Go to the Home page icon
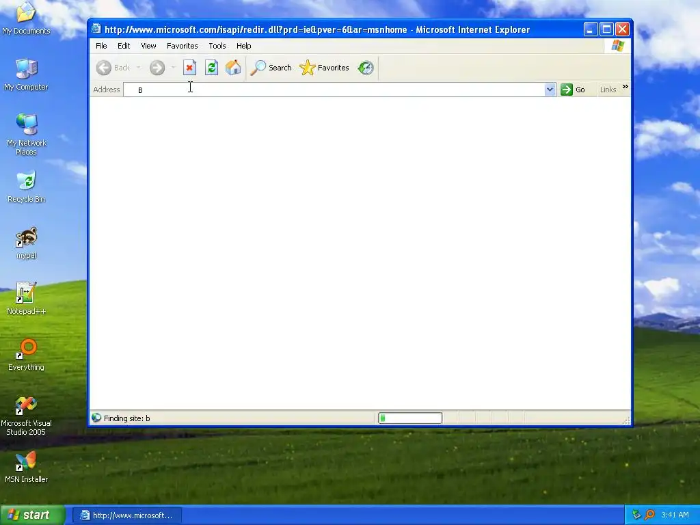 233,68
